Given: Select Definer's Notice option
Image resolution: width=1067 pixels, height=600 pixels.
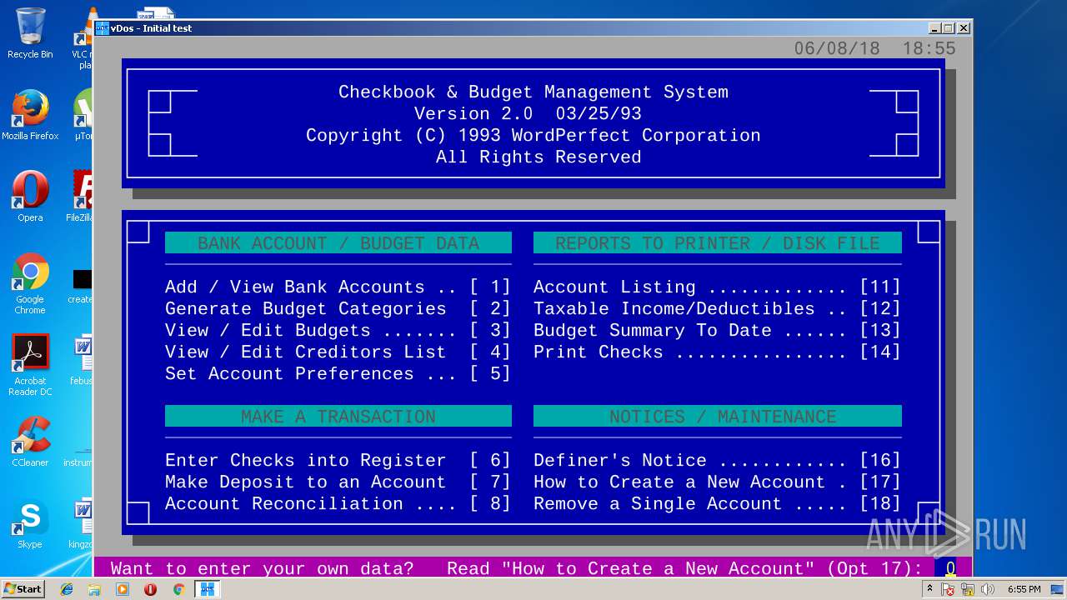Looking at the screenshot, I should pyautogui.click(x=717, y=460).
